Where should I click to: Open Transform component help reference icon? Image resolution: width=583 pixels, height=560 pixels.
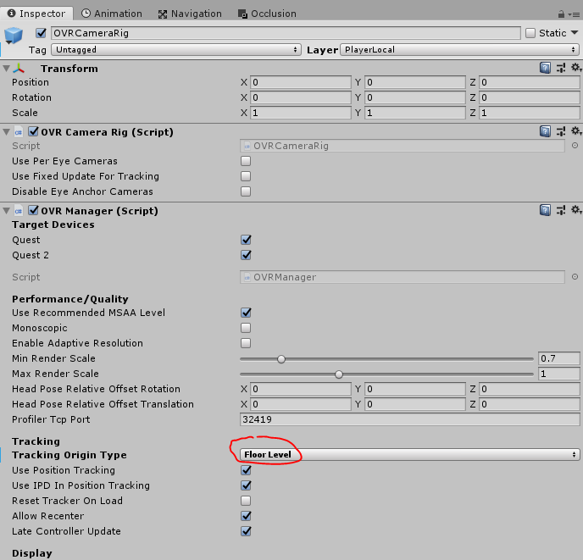pos(545,68)
